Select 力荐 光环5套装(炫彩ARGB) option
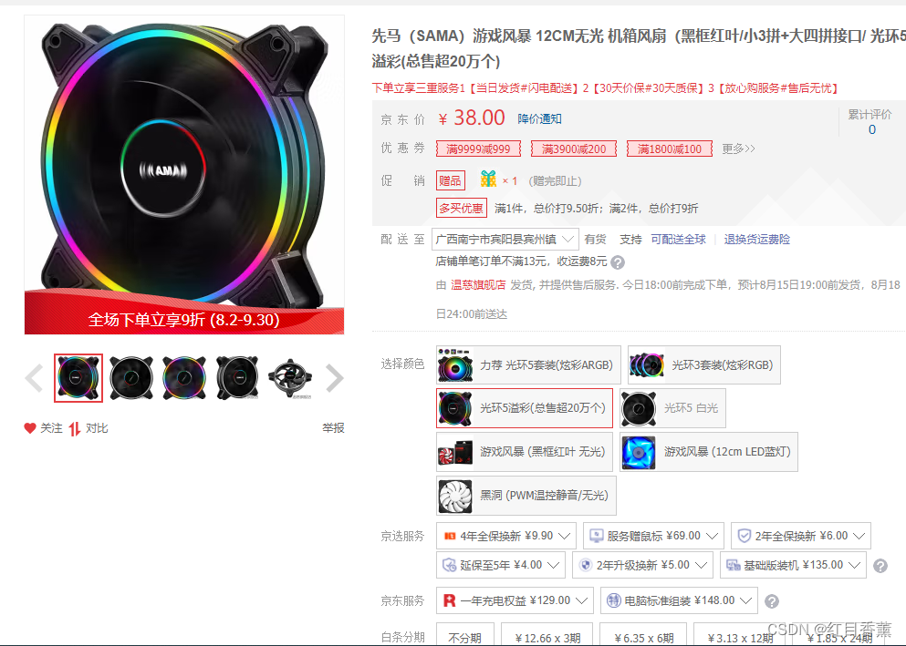Viewport: 906px width, 646px height. tap(528, 365)
